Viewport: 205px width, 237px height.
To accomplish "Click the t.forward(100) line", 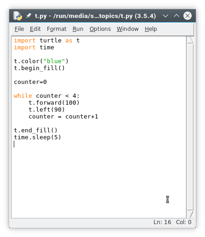I will point(54,103).
